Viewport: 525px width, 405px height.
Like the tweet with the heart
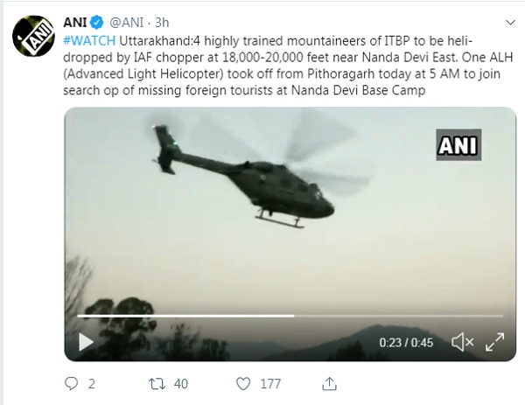click(x=249, y=382)
